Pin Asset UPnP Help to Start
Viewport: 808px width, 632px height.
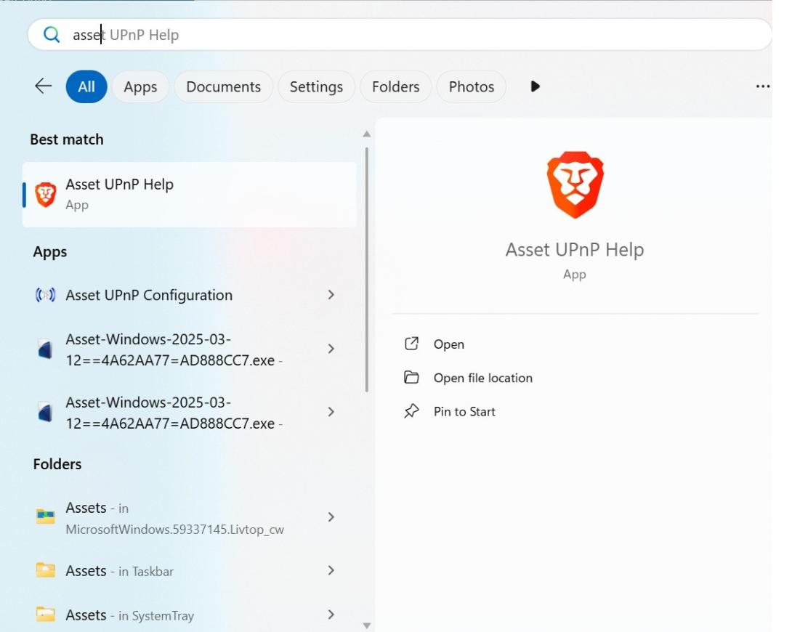pos(464,411)
